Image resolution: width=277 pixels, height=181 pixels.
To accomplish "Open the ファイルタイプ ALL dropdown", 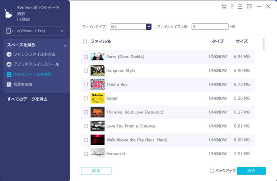I will pyautogui.click(x=131, y=27).
